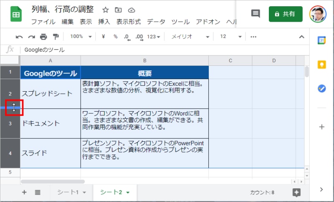Open the Google Sheets home icon
Screen dimensions: 334x202
(x=16, y=14)
